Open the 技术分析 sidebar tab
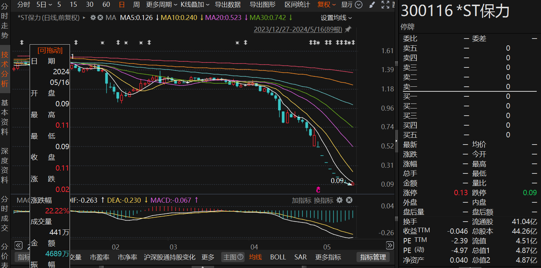This screenshot has width=541, height=268. coord(5,69)
